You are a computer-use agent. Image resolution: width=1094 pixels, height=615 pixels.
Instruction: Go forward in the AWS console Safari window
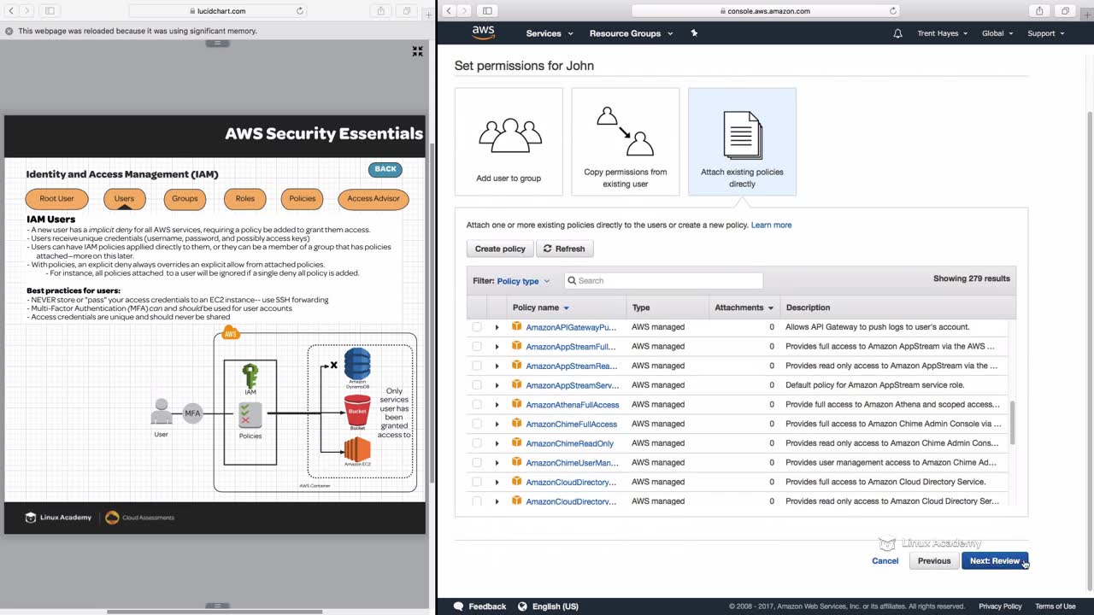[465, 11]
